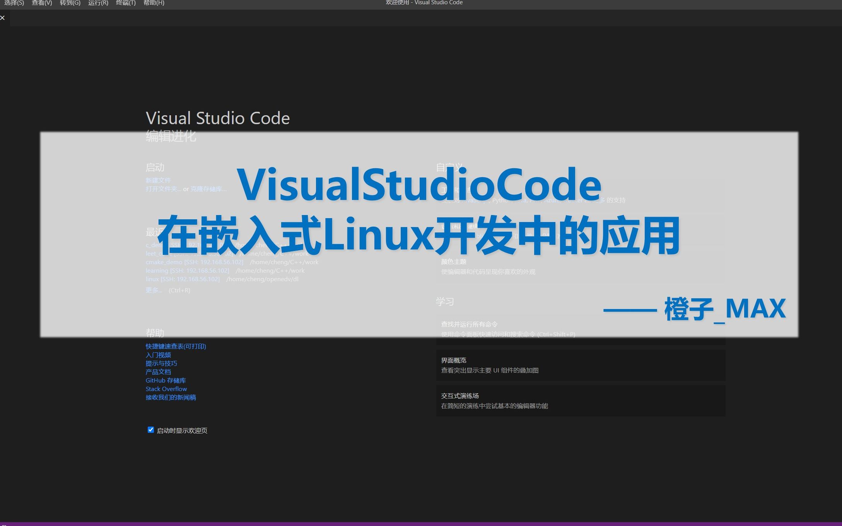Image resolution: width=842 pixels, height=526 pixels.
Task: Visit the GitHub 存储库 link
Action: (166, 380)
